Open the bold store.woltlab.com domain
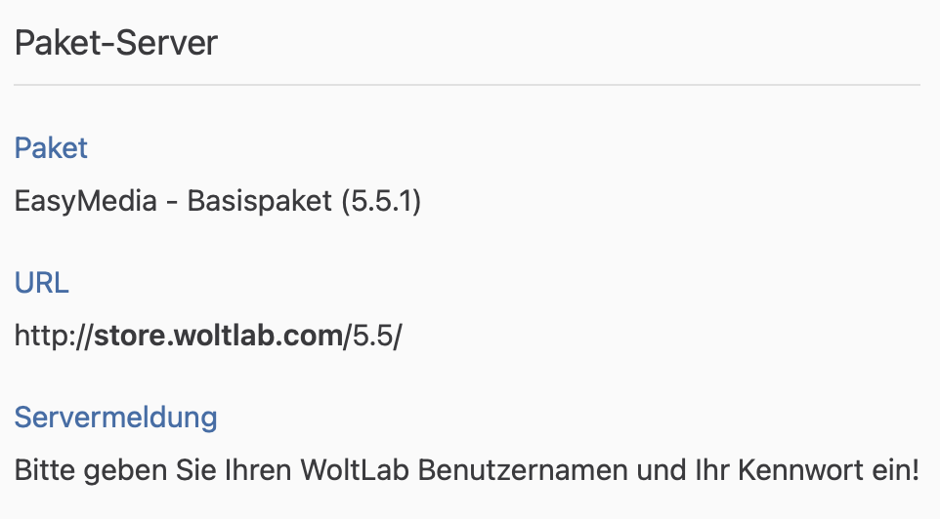This screenshot has width=940, height=519. [x=217, y=337]
